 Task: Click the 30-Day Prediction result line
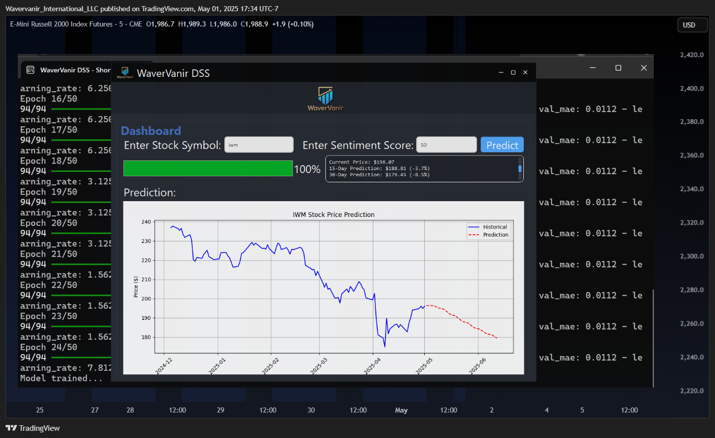(379, 175)
